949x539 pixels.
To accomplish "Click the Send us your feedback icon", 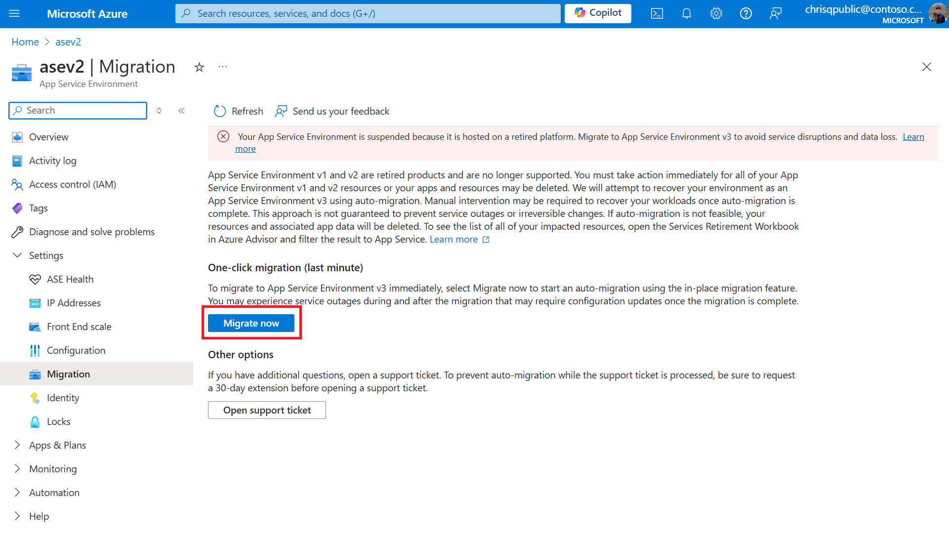I will click(x=281, y=111).
